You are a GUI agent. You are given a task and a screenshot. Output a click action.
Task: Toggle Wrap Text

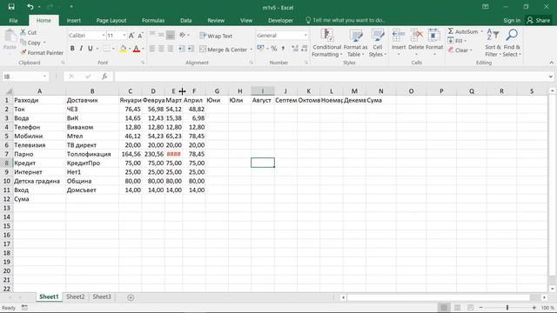tap(216, 36)
